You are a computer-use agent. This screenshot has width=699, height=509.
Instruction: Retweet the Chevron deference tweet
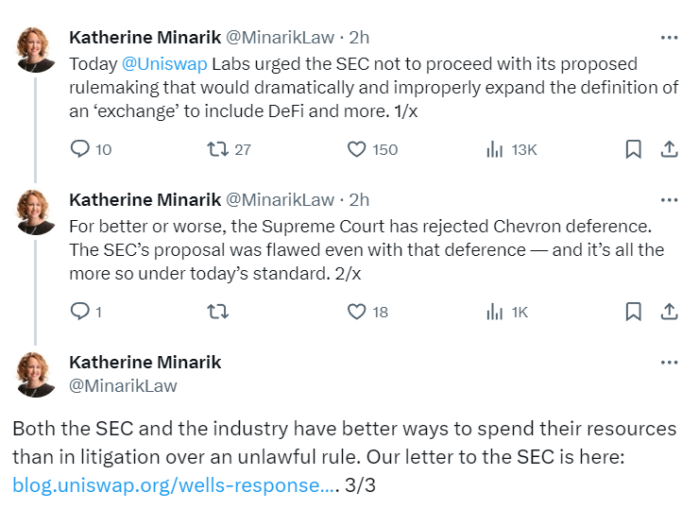pos(216,312)
